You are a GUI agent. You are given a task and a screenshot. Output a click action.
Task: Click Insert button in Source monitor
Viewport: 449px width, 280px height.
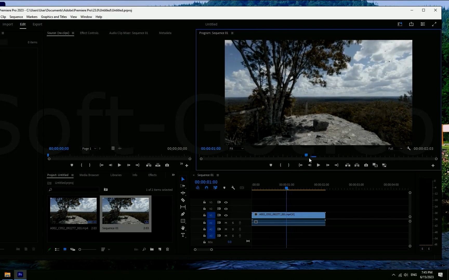pos(149,165)
